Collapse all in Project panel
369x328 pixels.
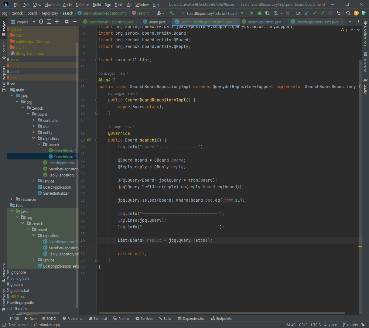coord(57,22)
